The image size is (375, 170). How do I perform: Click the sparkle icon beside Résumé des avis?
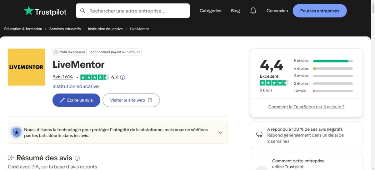[x=11, y=158]
